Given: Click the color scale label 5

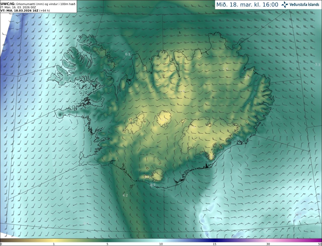Looking at the screenshot, I should [x=107, y=244].
